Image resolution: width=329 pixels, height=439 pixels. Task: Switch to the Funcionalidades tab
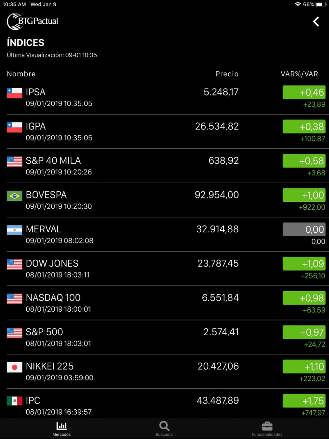point(267,428)
